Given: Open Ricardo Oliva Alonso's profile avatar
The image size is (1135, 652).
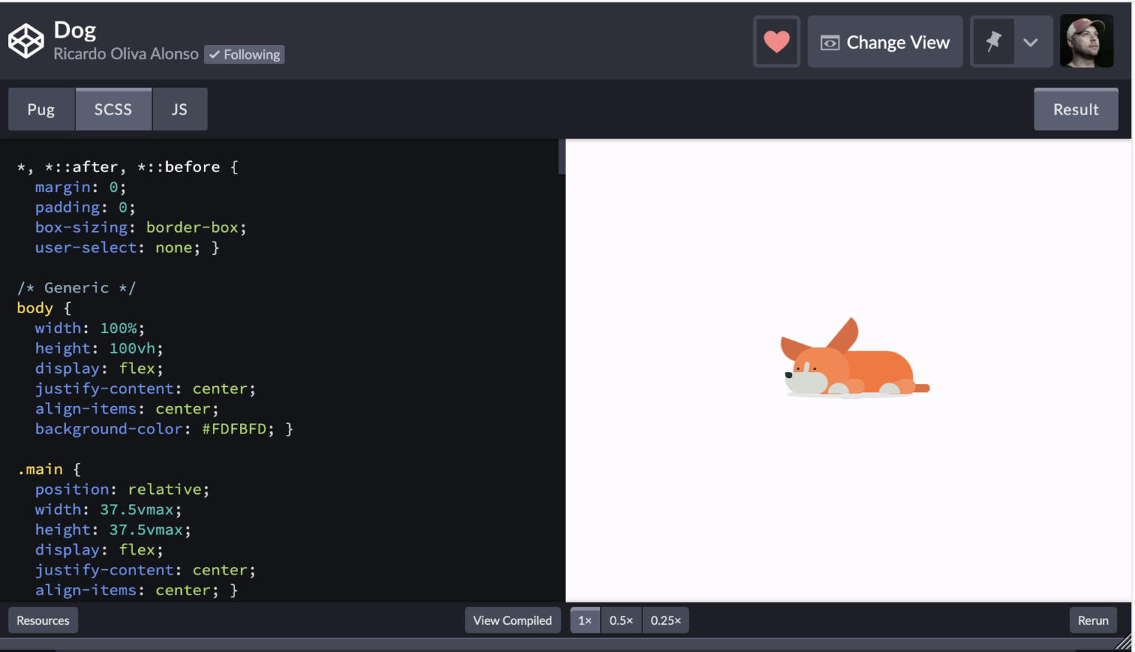Looking at the screenshot, I should point(1086,41).
